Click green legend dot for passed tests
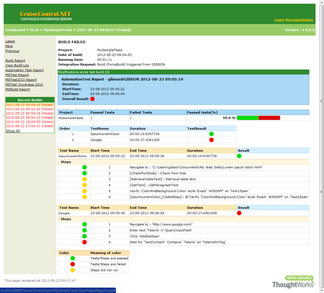The height and width of the screenshot is (293, 324). click(x=73, y=258)
